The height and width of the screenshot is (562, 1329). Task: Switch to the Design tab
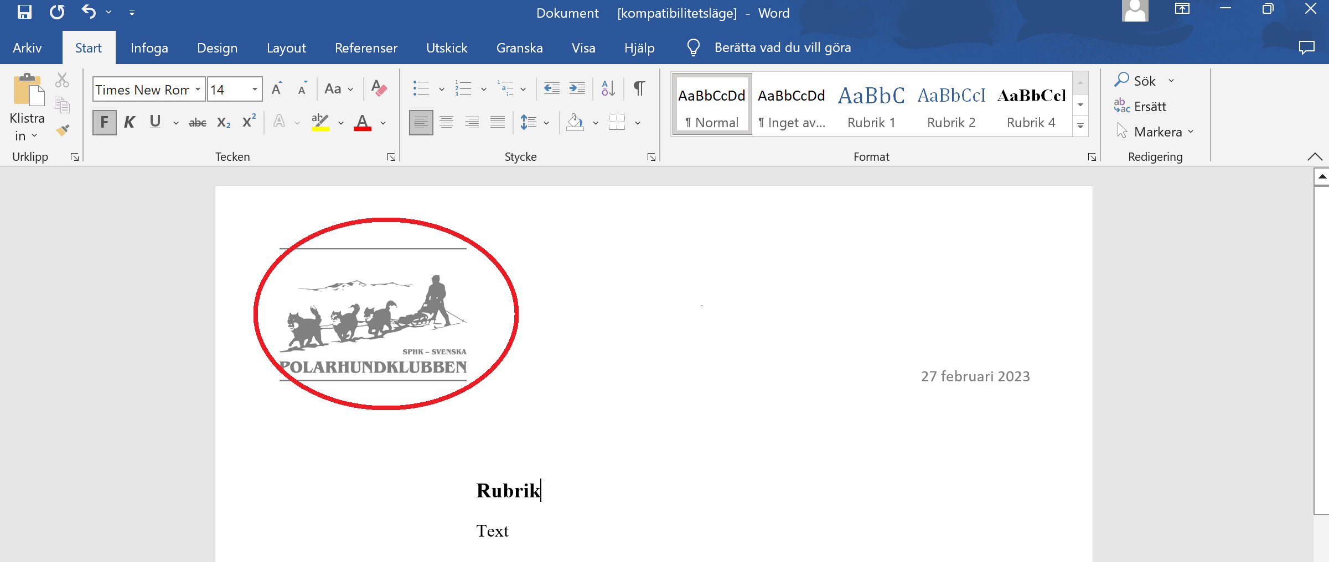(217, 48)
